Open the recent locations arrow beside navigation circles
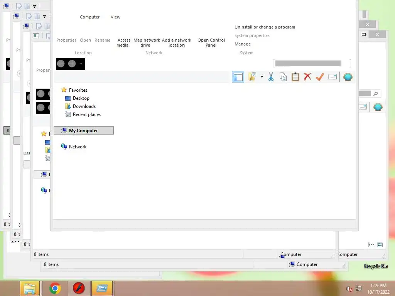 tap(81, 64)
